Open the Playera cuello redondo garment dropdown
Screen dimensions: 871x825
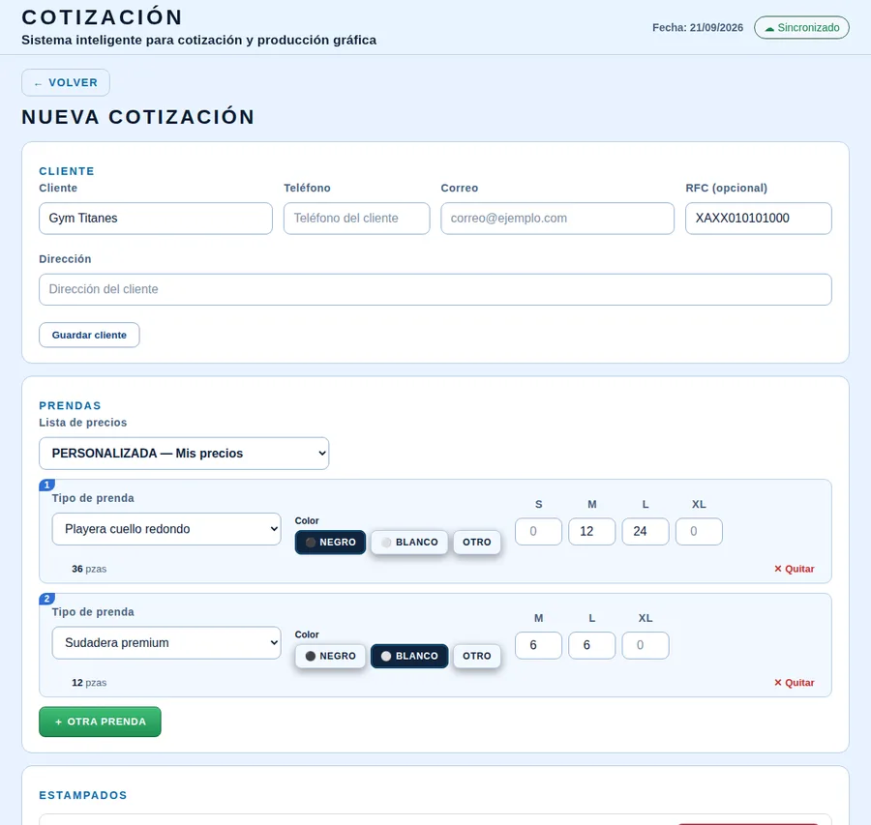tap(166, 529)
